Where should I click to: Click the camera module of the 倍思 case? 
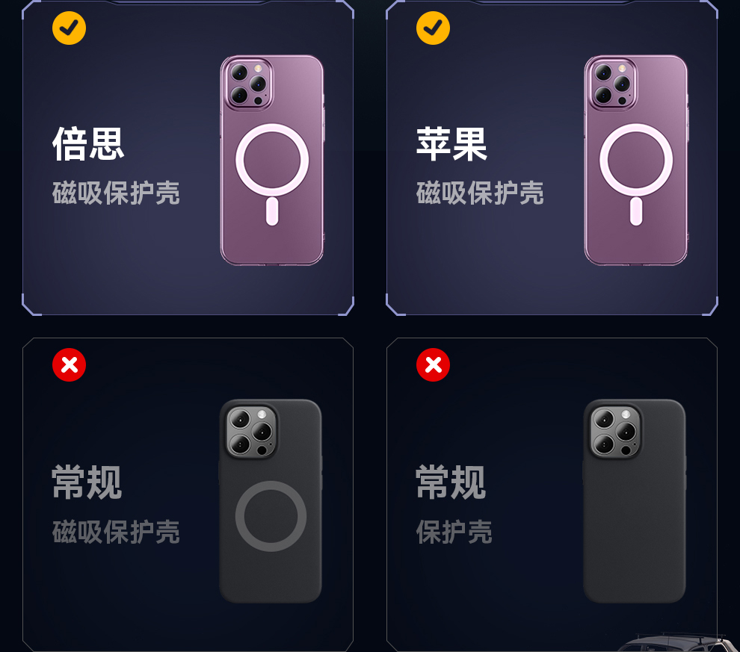click(x=249, y=84)
